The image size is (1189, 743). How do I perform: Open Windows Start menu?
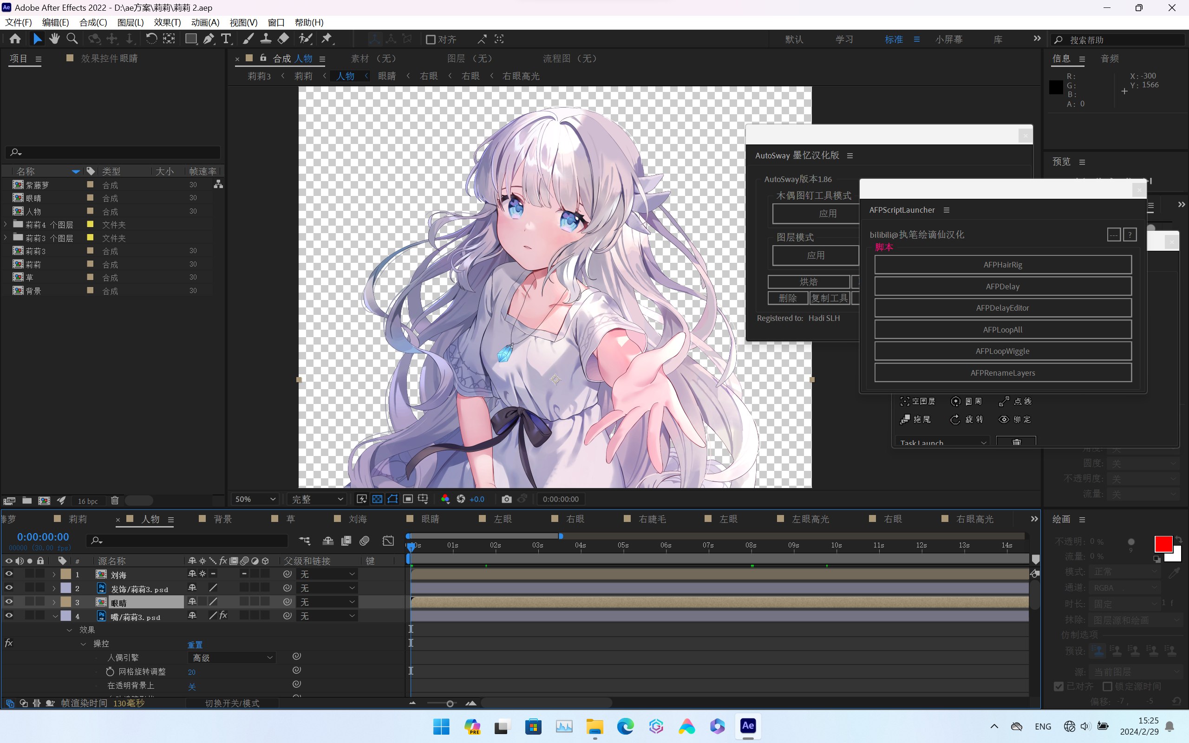click(x=441, y=726)
